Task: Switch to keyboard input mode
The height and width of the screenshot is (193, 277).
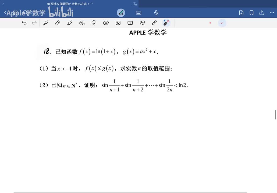Action: pos(138,13)
